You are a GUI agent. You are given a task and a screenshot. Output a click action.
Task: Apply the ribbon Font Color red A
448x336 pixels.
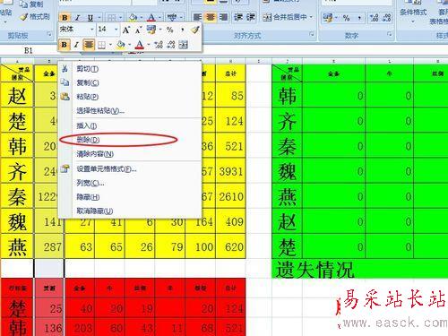(x=151, y=17)
